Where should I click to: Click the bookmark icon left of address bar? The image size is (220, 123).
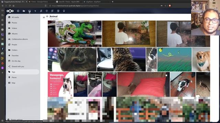46,6
